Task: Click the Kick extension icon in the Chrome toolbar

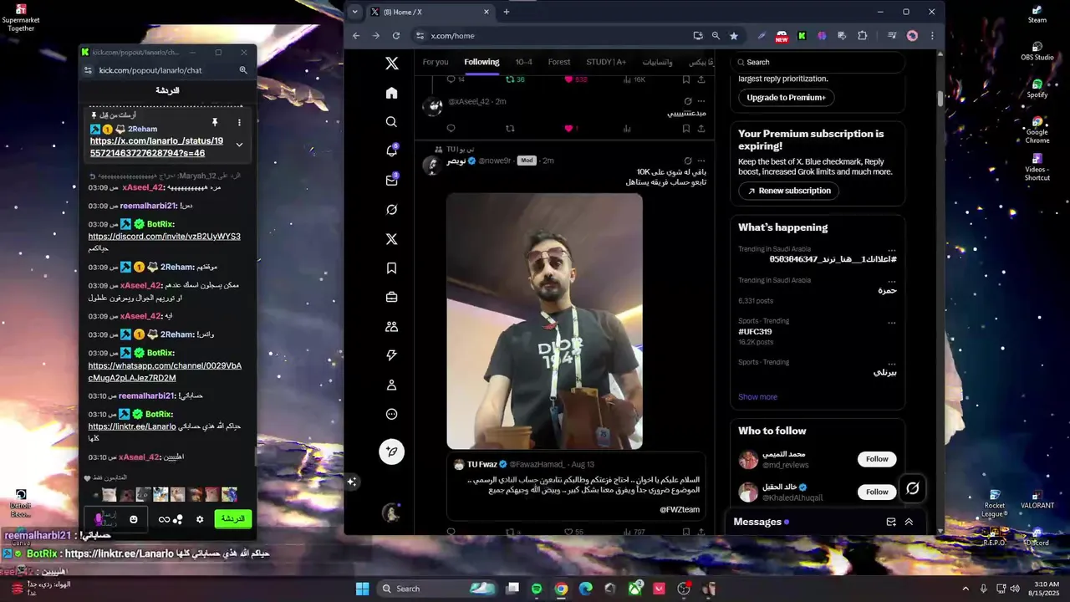Action: pyautogui.click(x=802, y=36)
